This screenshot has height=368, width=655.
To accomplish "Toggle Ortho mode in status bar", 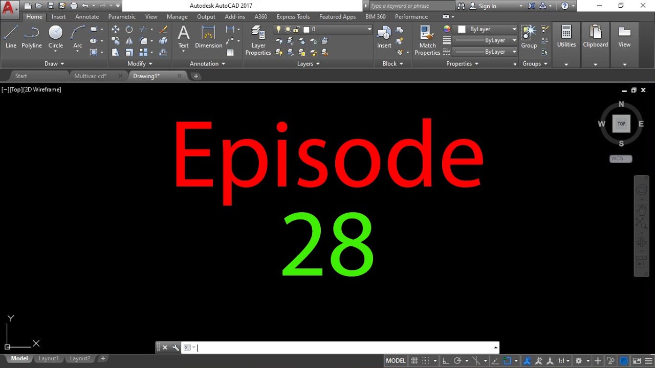I will point(446,361).
